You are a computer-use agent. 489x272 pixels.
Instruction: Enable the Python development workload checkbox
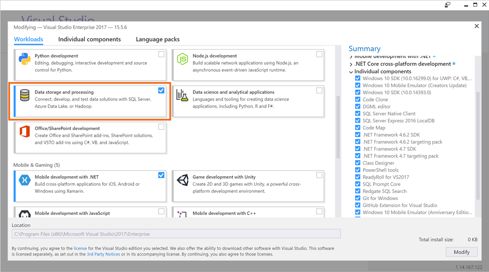[x=161, y=54]
